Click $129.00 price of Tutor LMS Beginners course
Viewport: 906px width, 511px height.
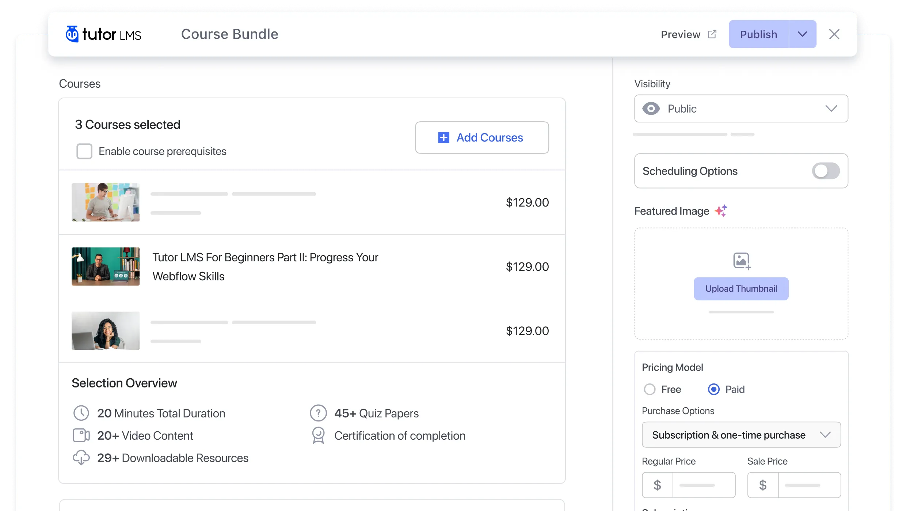point(527,266)
